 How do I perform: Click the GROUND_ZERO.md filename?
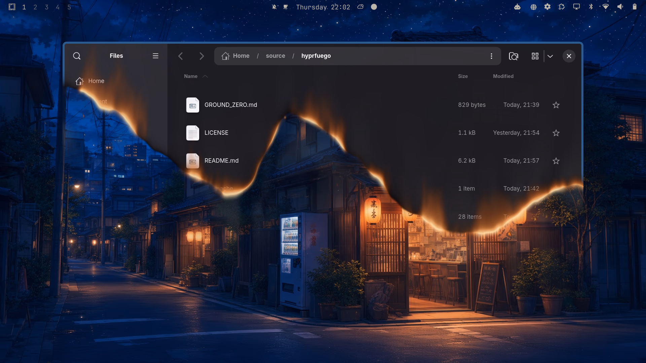tap(231, 105)
